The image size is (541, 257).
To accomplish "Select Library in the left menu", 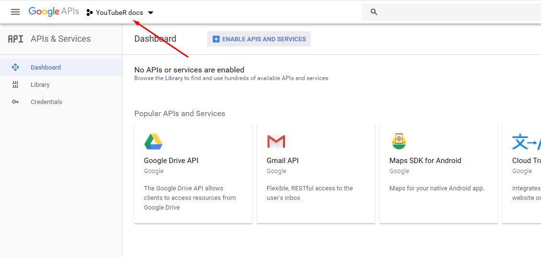I will [40, 84].
